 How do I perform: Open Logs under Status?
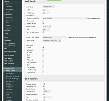[x=7, y=12]
